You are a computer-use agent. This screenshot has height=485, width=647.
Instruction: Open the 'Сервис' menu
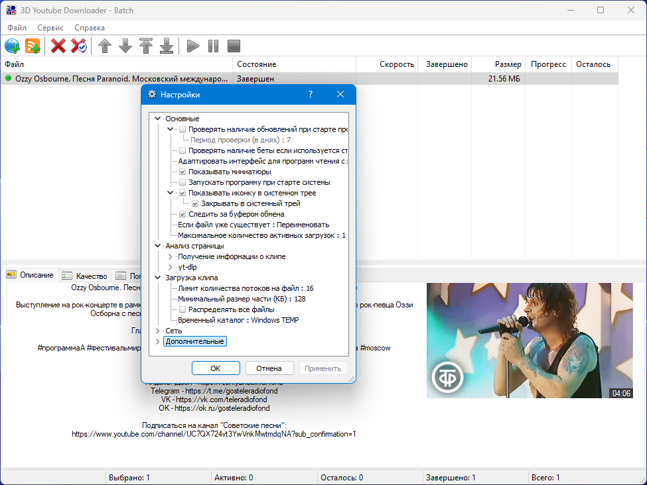coord(50,28)
